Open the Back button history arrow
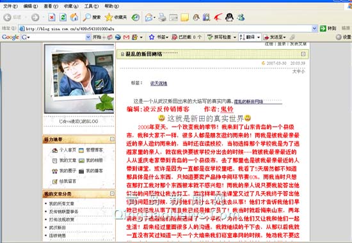This screenshot has width=352, height=243. coord(26,17)
